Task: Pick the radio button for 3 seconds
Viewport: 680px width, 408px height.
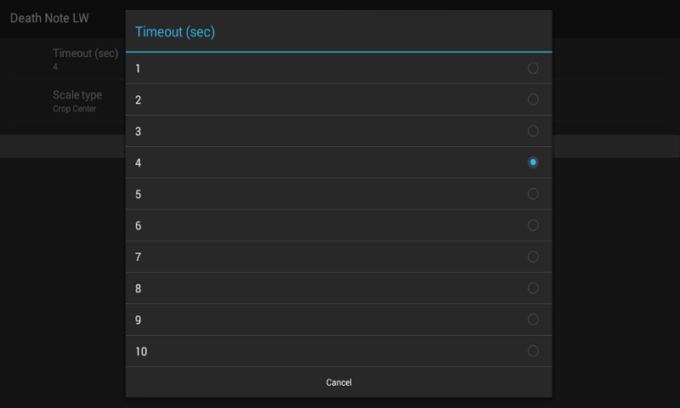Action: coord(533,131)
